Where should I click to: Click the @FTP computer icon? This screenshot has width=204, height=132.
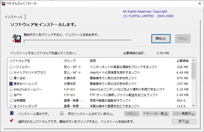11,95
